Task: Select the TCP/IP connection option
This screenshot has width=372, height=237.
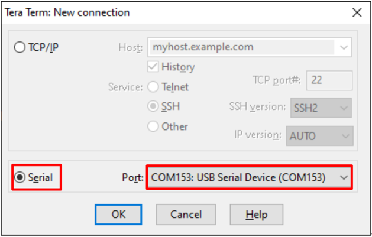Action: pos(20,48)
